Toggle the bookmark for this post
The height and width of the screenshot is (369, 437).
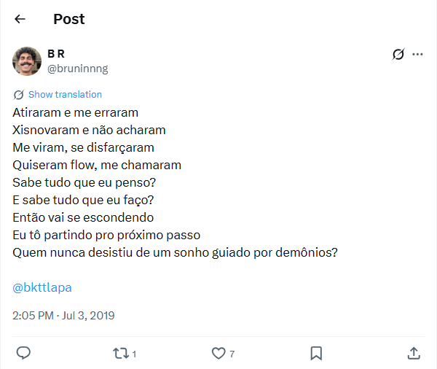316,353
